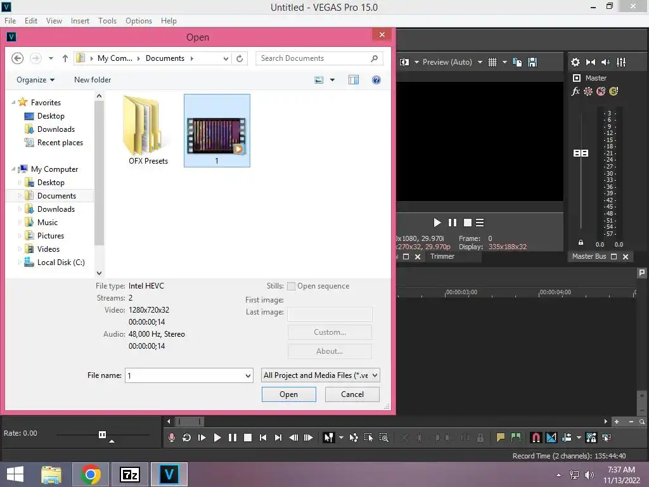Toggle Auto Ripple icon
Viewport: 649px width, 487px height.
pos(567,438)
